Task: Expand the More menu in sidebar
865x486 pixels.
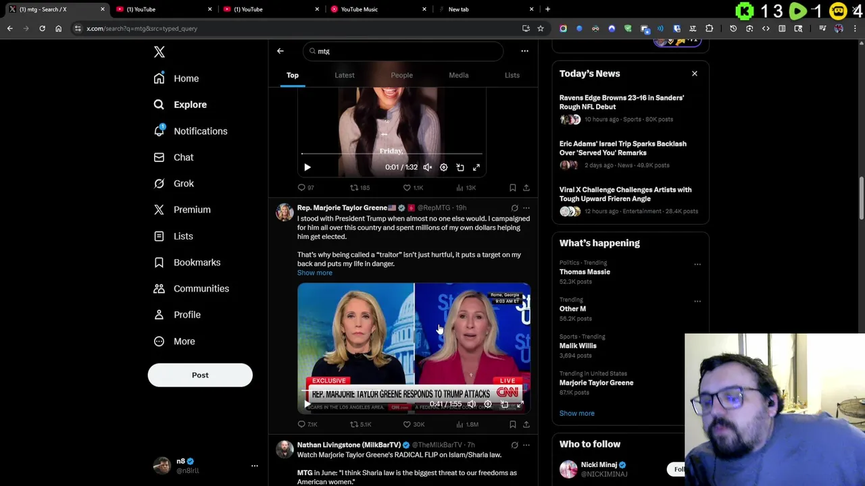Action: click(x=174, y=341)
